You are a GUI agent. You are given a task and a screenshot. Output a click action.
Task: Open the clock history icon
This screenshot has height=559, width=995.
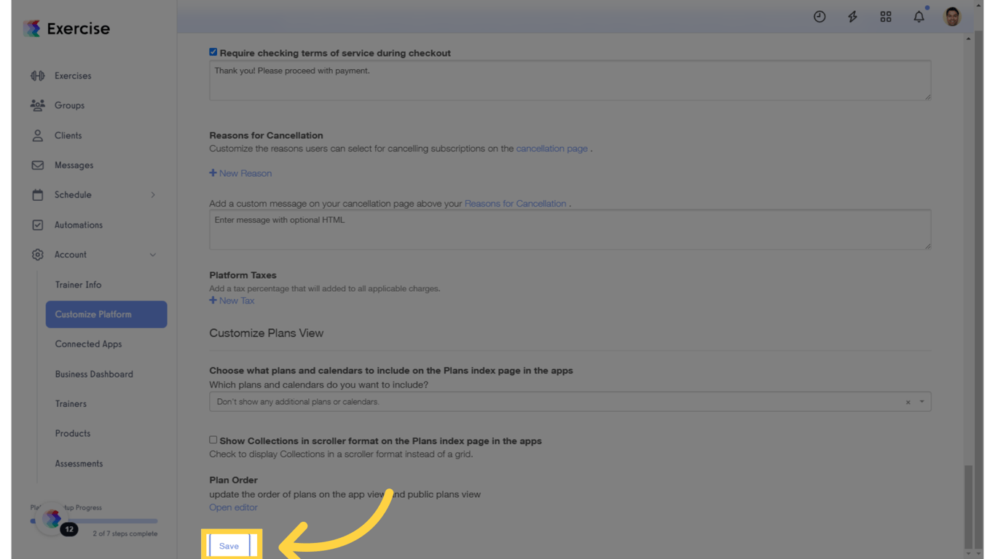[819, 17]
